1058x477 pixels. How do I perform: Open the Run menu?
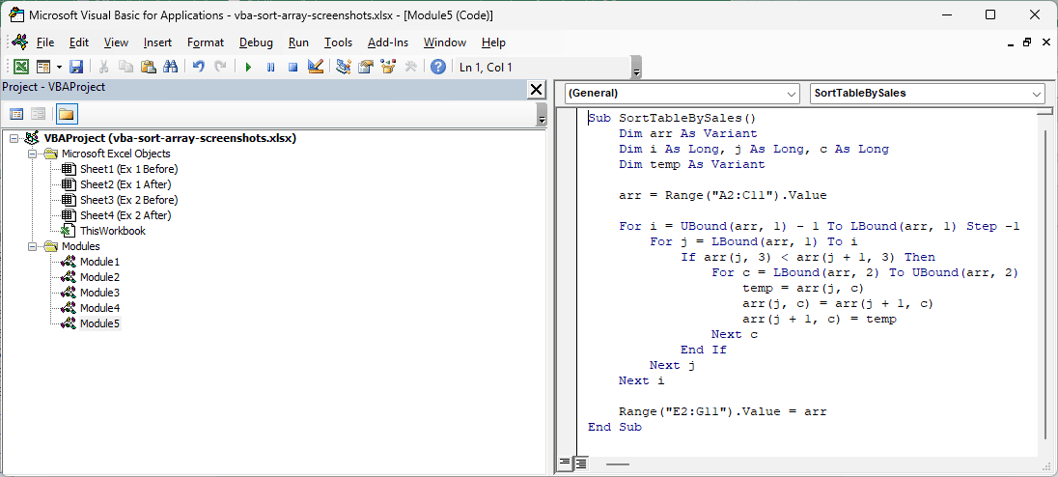coord(298,42)
